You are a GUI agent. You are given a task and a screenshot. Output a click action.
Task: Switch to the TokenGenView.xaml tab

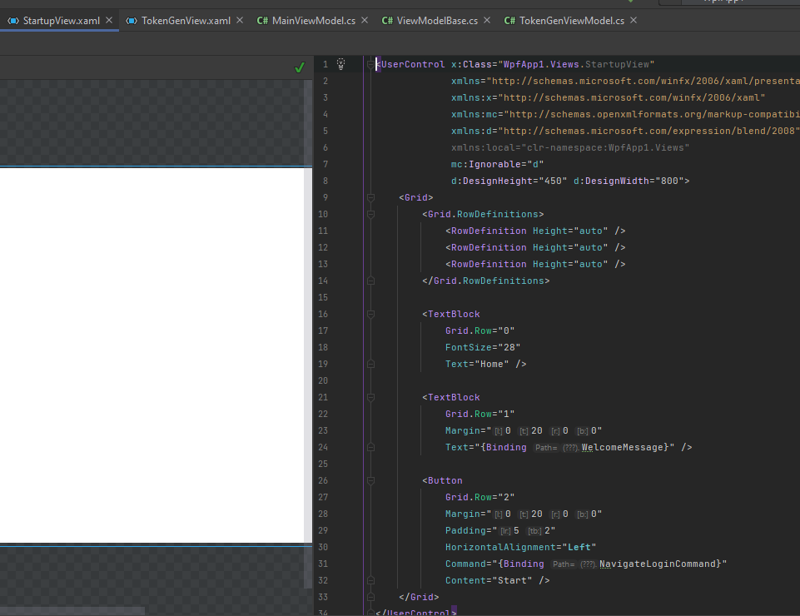click(187, 20)
